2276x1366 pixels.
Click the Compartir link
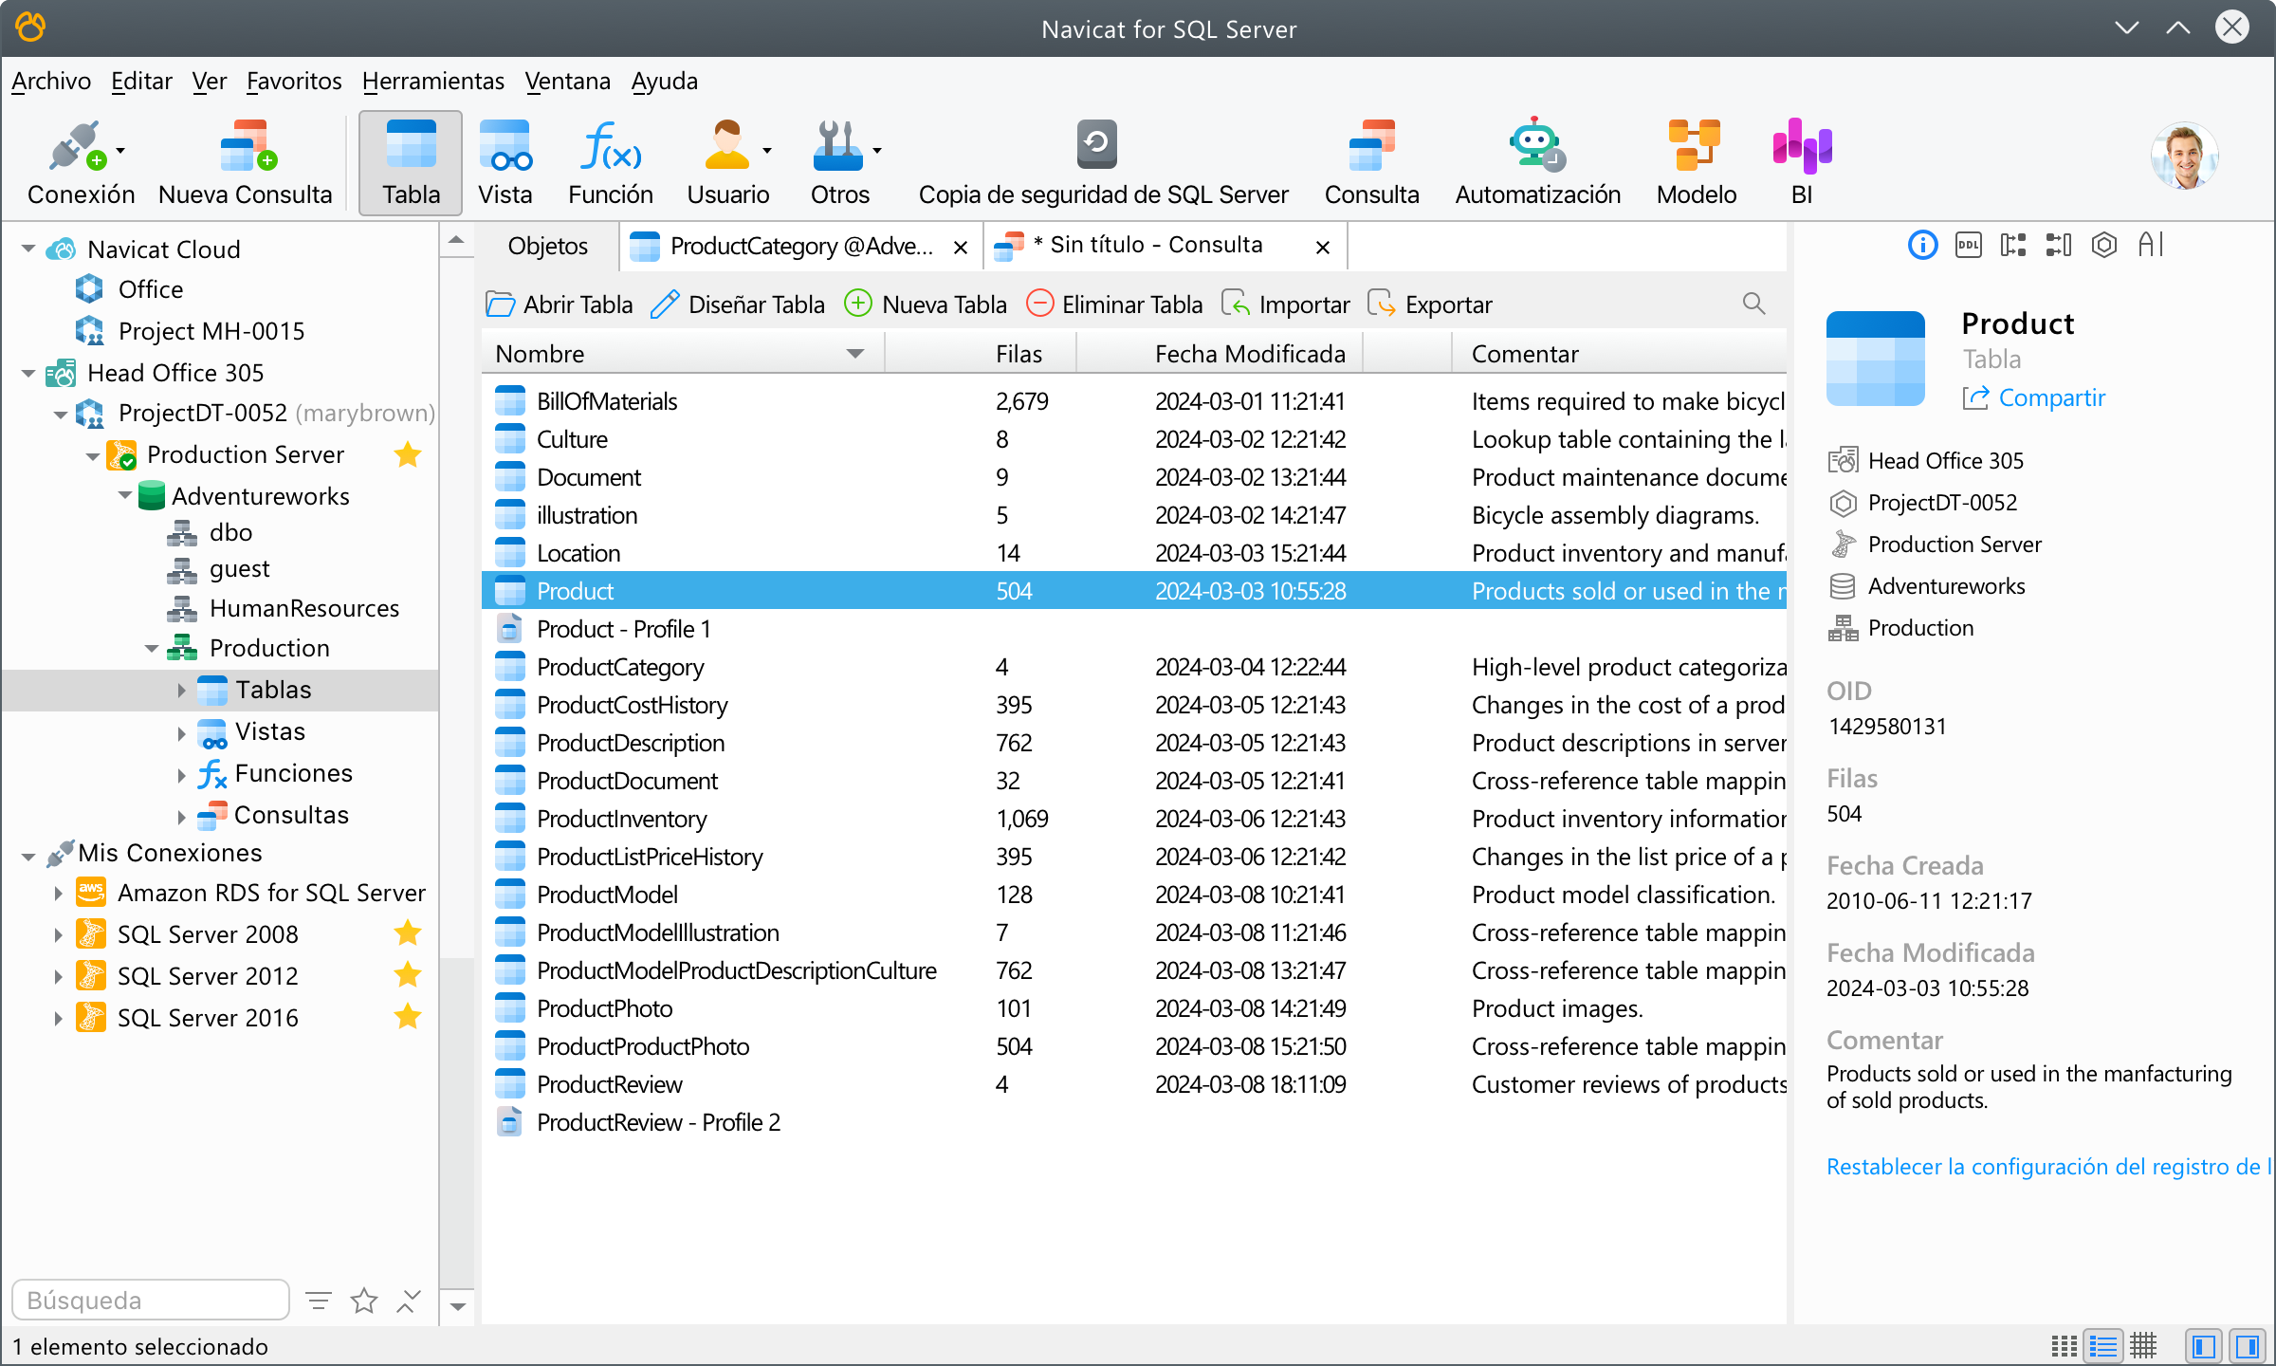pos(2033,398)
